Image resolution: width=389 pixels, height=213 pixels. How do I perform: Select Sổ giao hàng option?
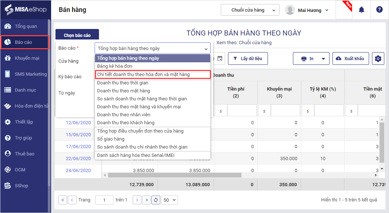coord(153,139)
